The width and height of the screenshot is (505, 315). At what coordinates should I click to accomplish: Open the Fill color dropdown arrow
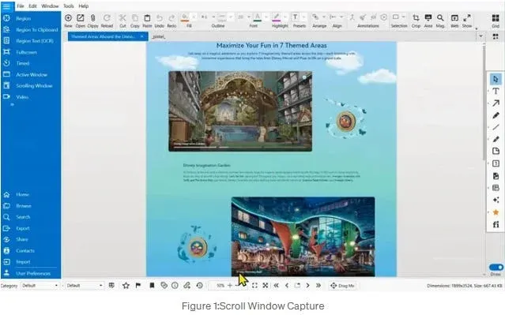tap(194, 17)
